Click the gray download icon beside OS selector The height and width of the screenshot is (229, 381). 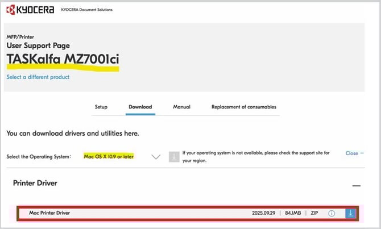coord(174,156)
